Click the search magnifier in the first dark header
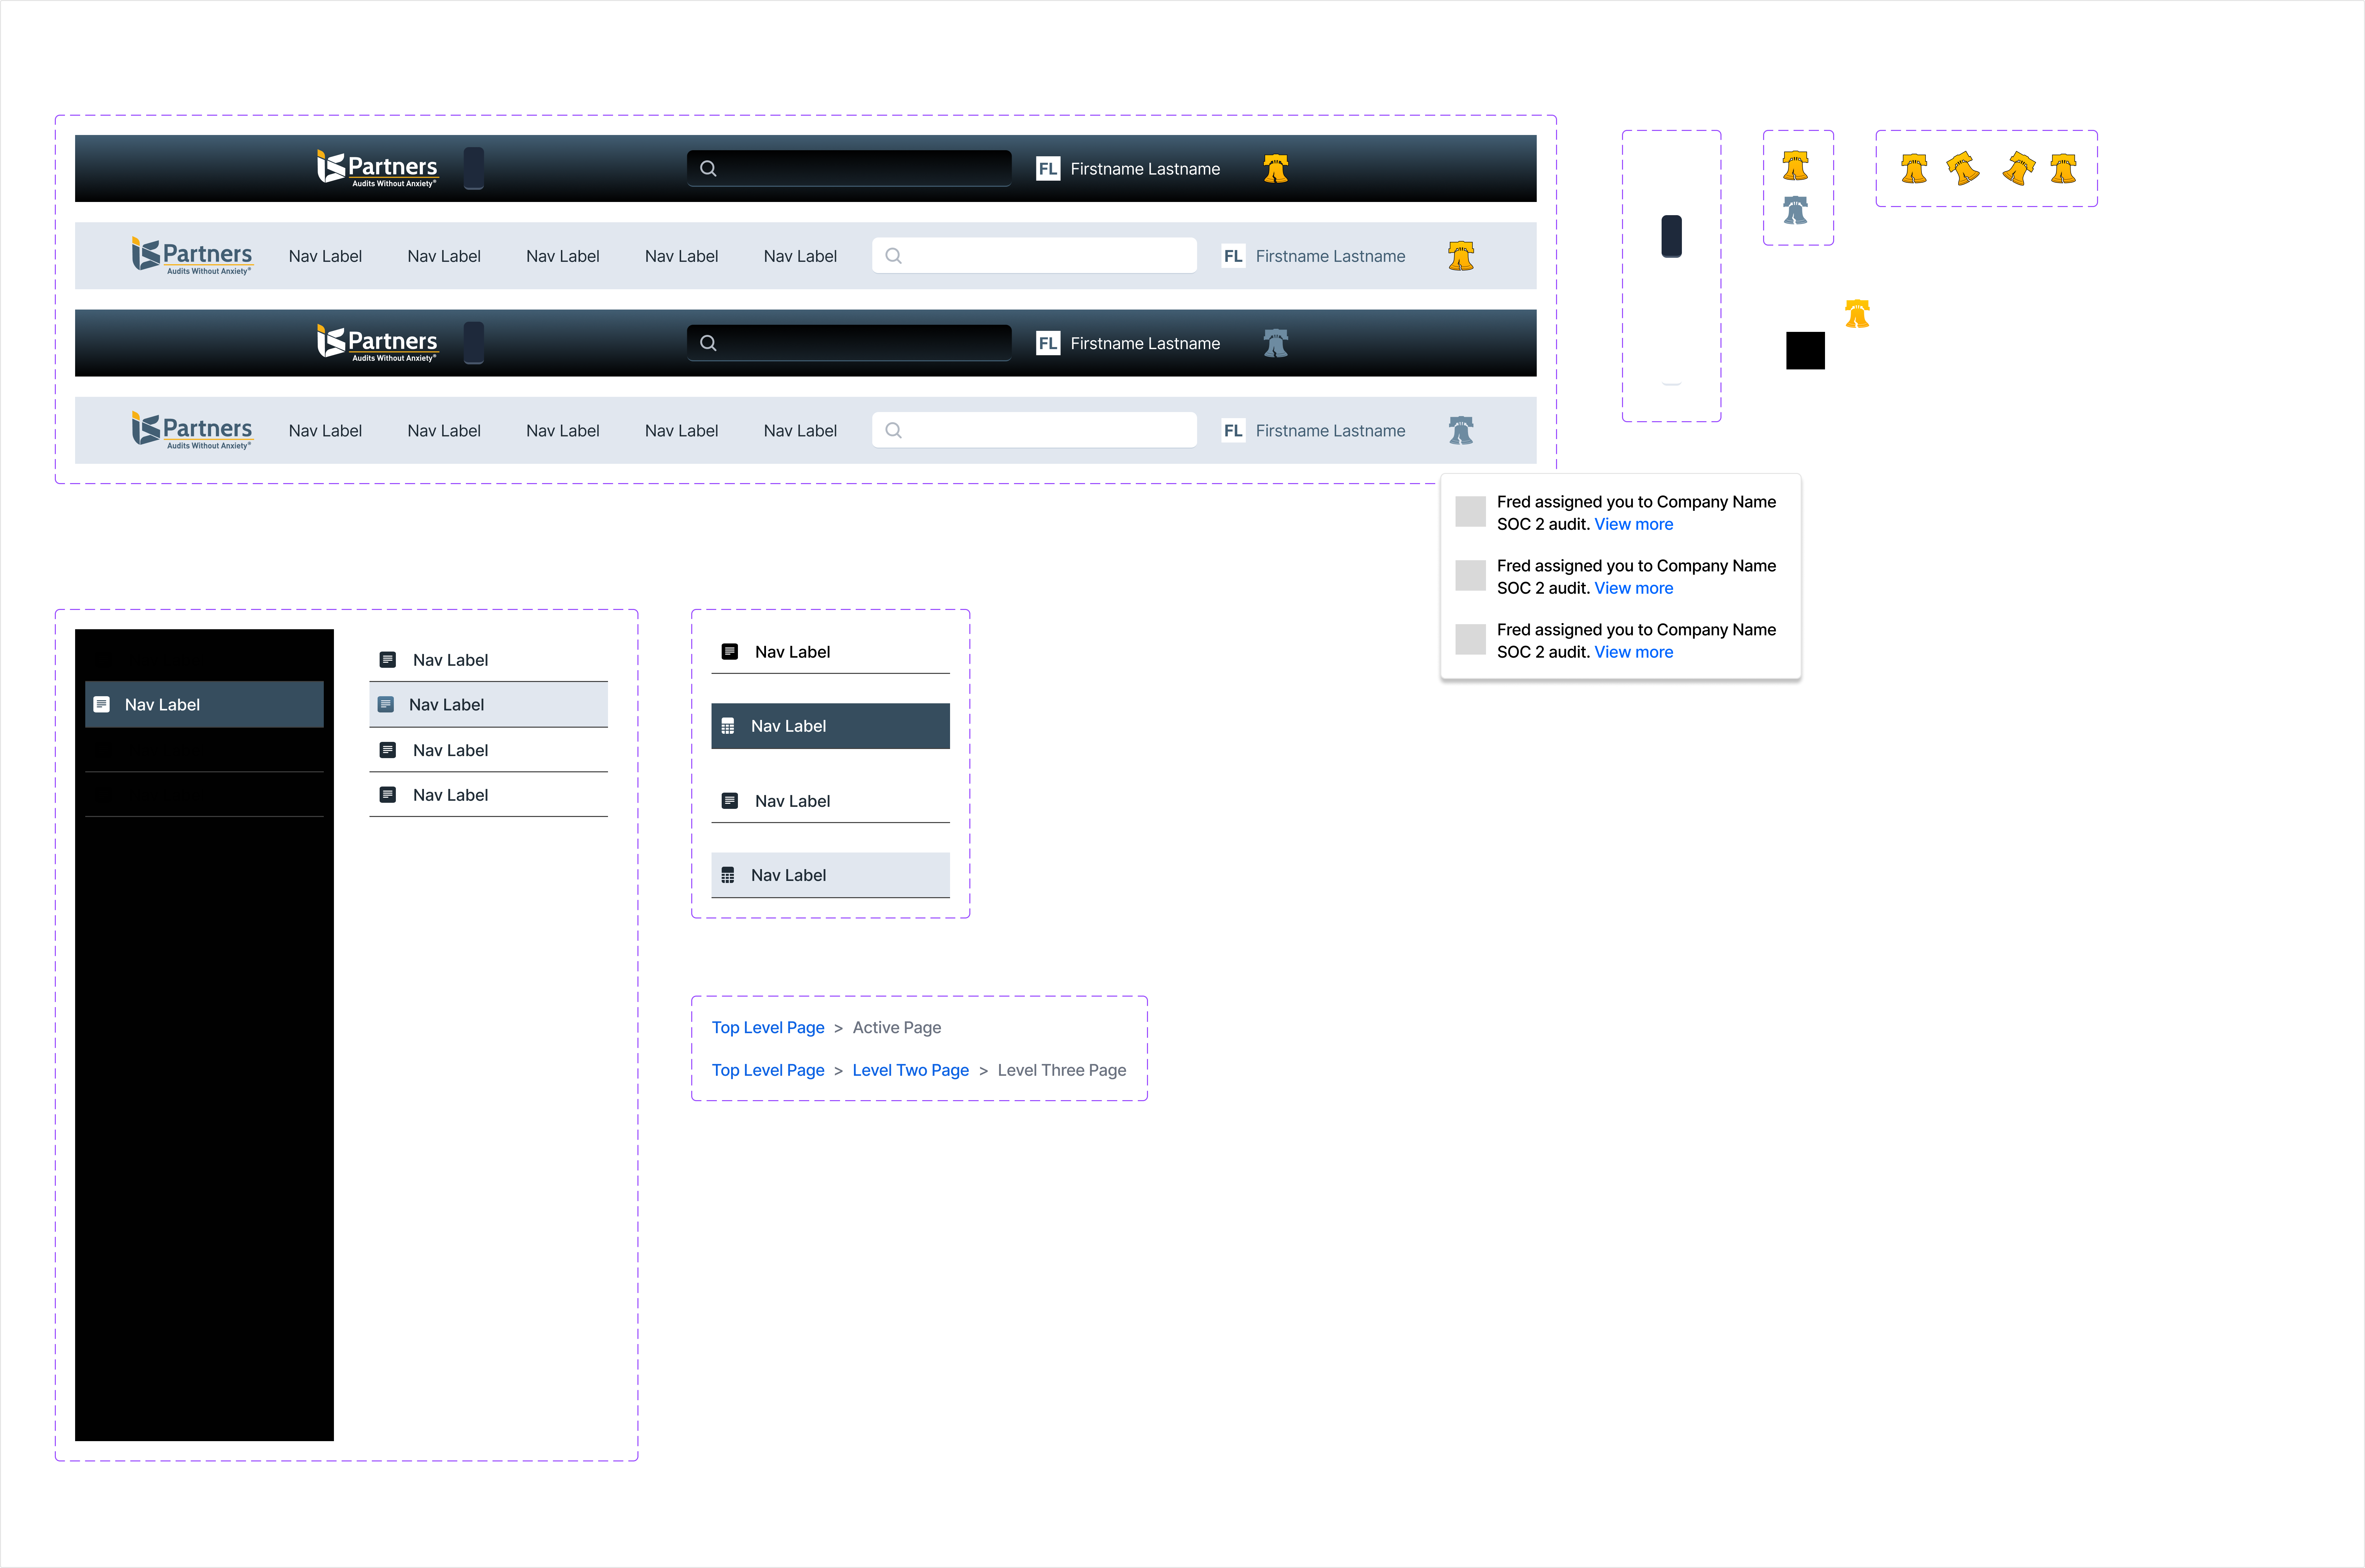2365x1568 pixels. coord(708,168)
